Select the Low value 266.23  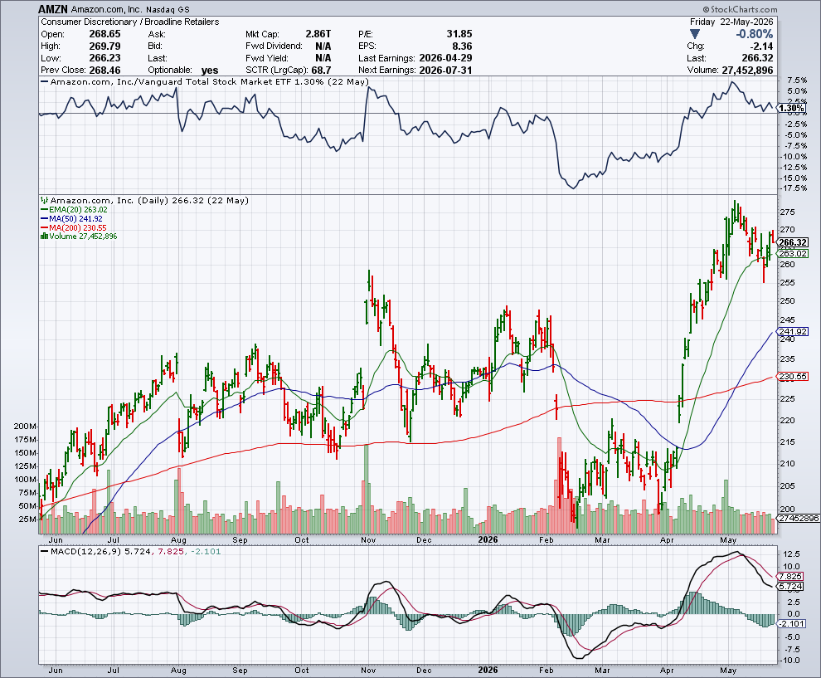(x=104, y=58)
